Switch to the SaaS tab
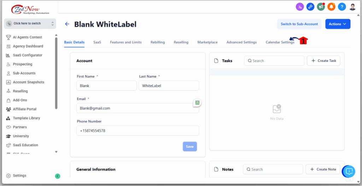The width and height of the screenshot is (362, 186). (x=97, y=42)
